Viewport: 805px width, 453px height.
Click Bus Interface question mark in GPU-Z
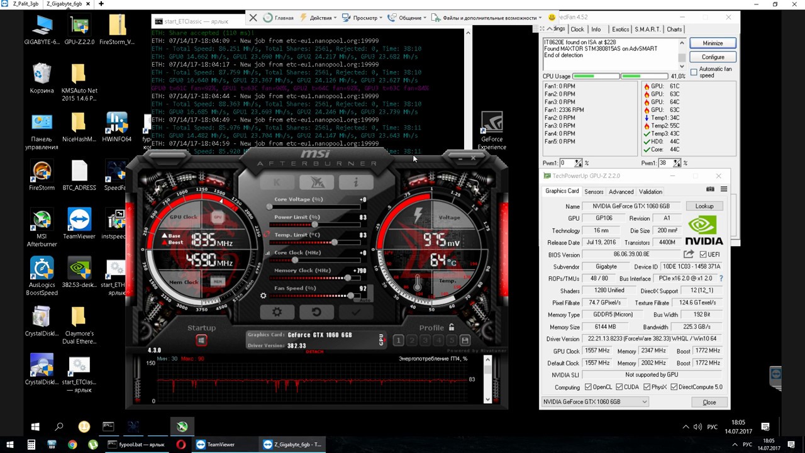(x=721, y=279)
